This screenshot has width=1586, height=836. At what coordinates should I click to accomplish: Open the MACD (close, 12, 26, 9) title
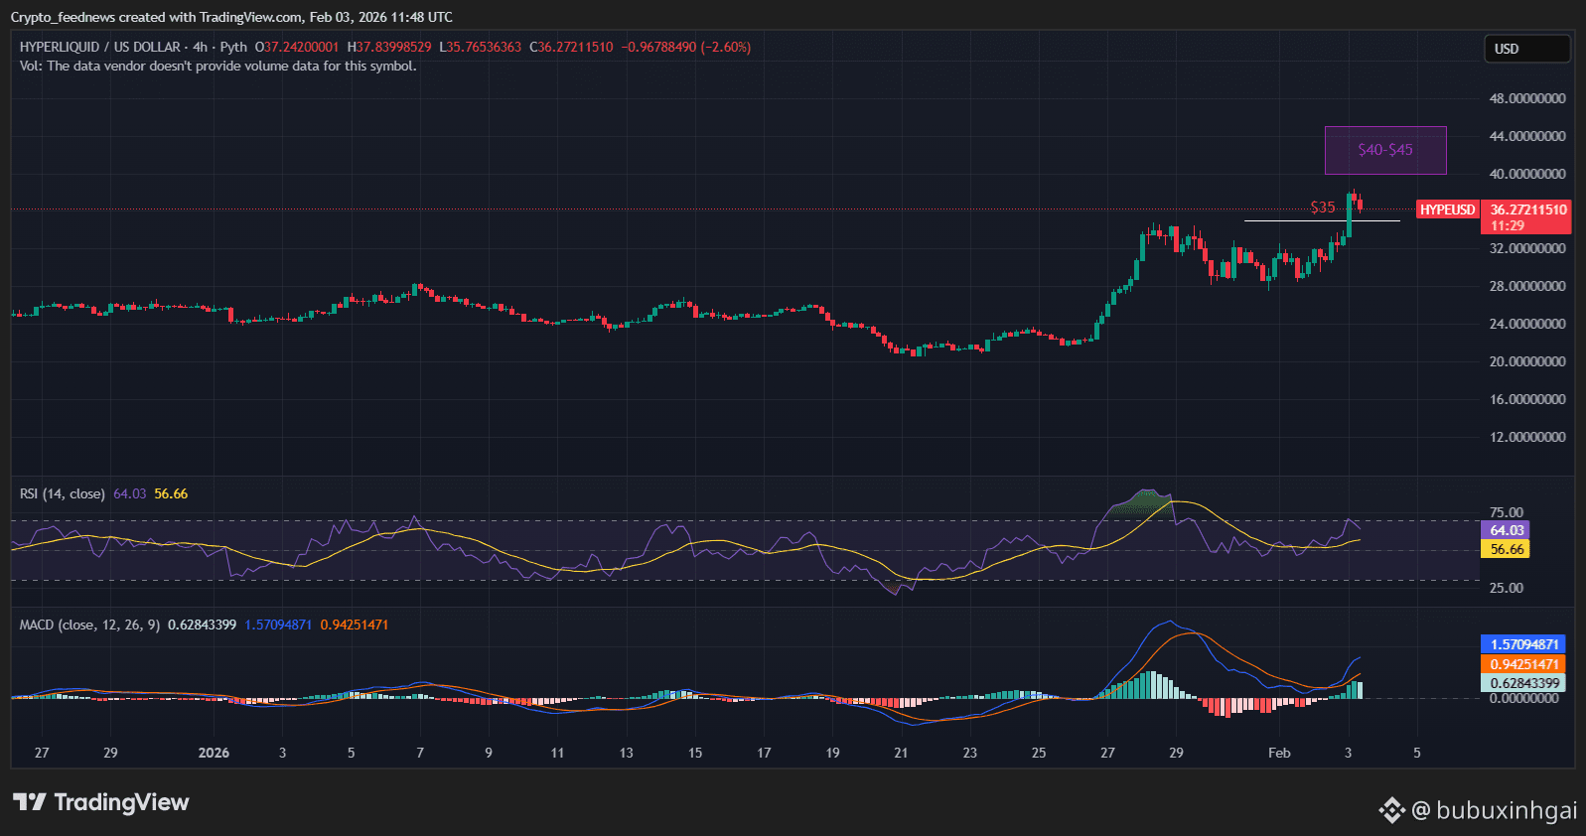[x=89, y=625]
